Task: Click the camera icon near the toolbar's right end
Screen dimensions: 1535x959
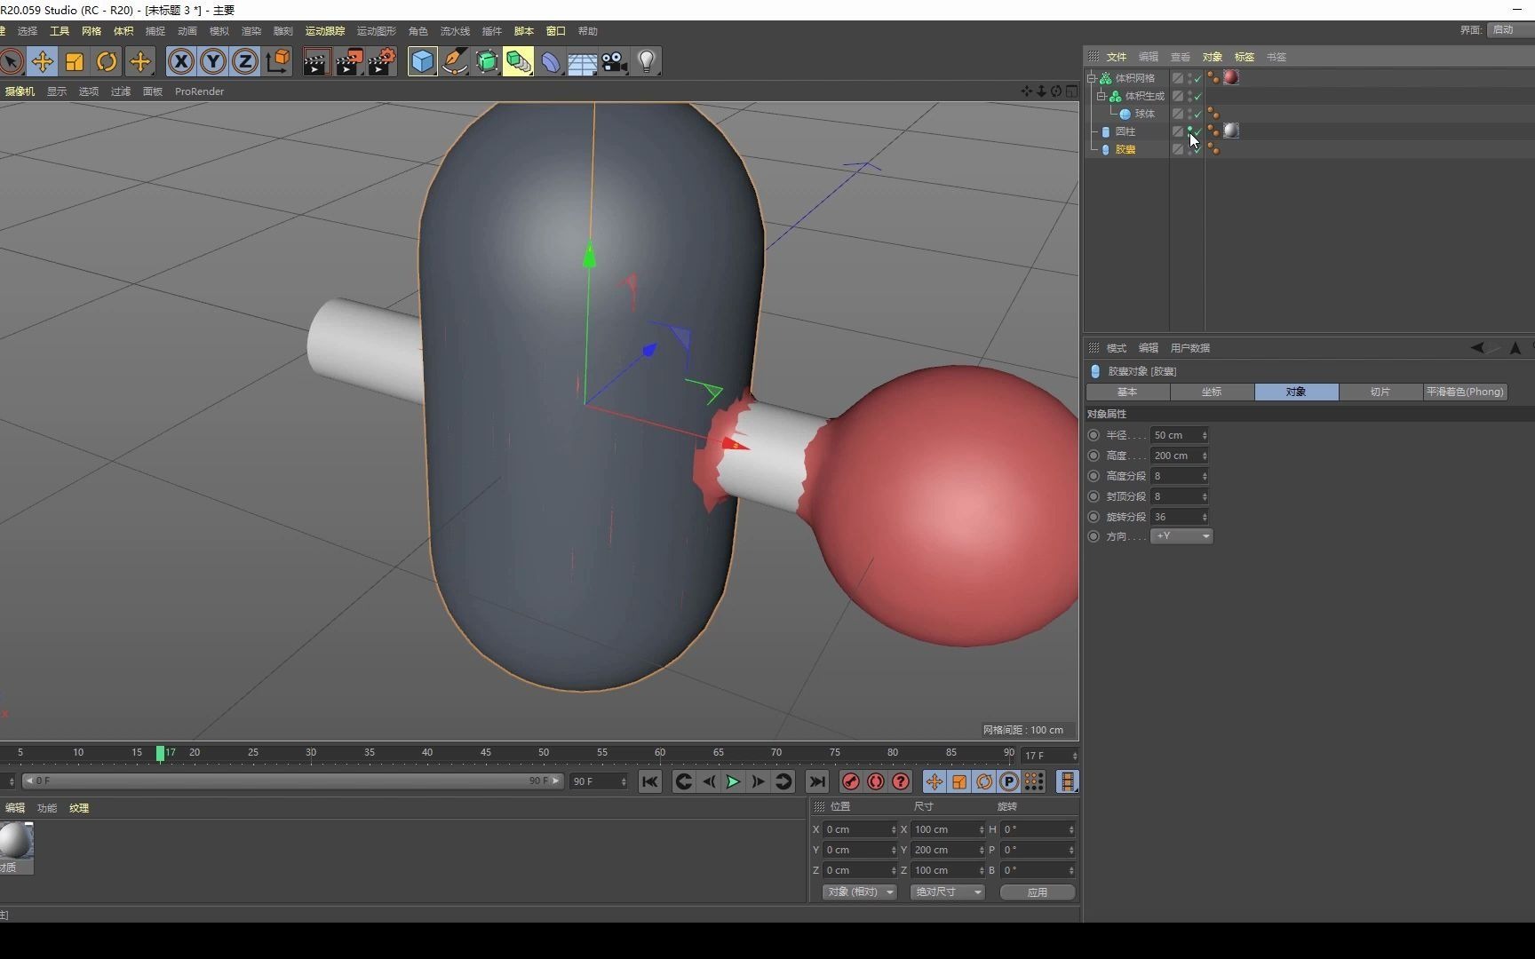Action: pos(614,61)
